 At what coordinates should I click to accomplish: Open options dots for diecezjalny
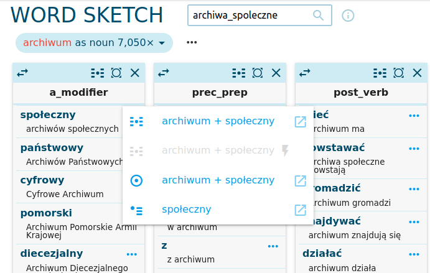click(x=132, y=254)
